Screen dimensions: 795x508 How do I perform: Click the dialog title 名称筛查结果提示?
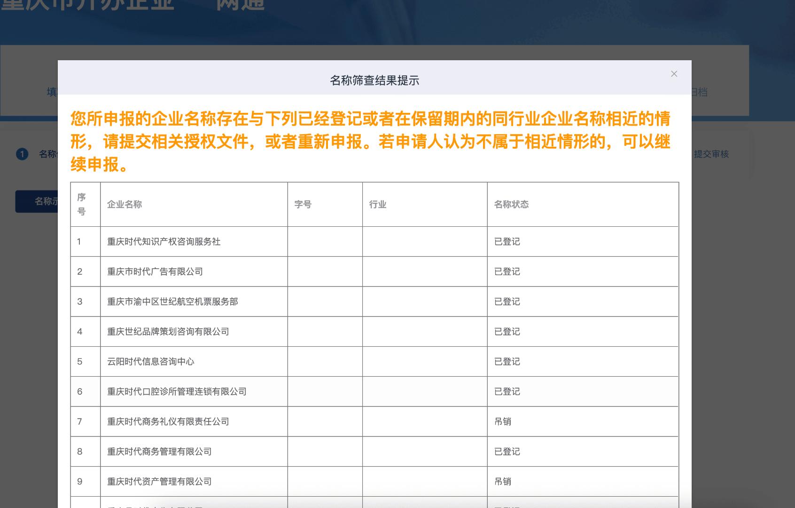(x=374, y=80)
